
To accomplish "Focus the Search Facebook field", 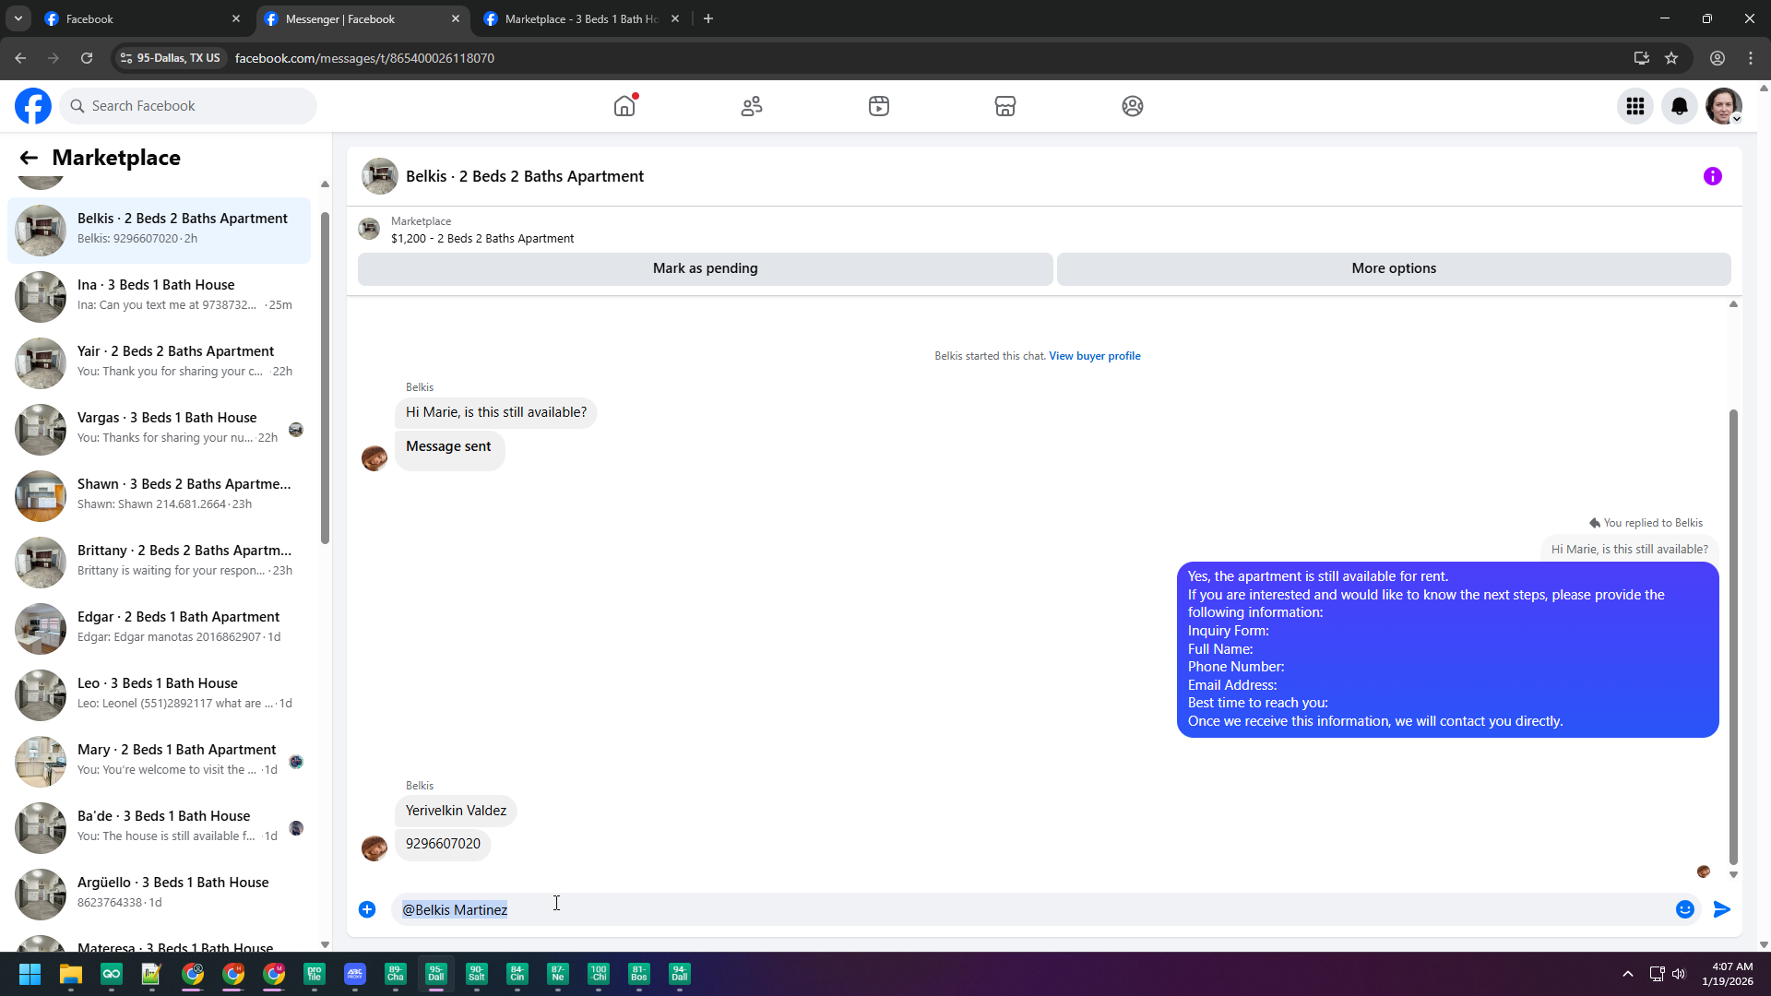I will pyautogui.click(x=189, y=106).
